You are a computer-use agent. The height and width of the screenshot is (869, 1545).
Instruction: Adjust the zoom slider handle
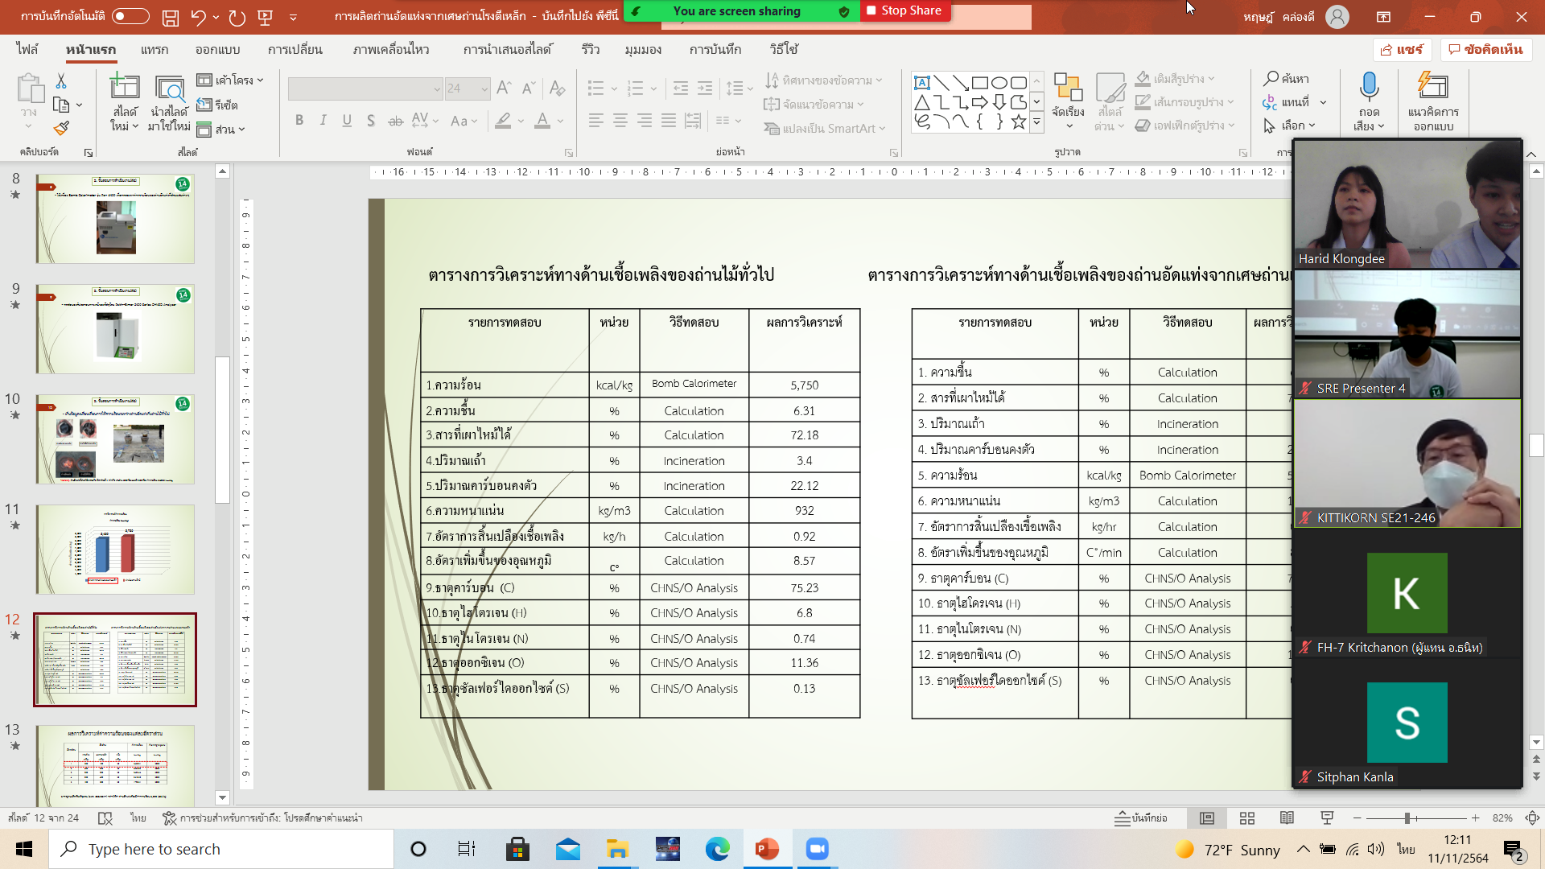point(1407,818)
